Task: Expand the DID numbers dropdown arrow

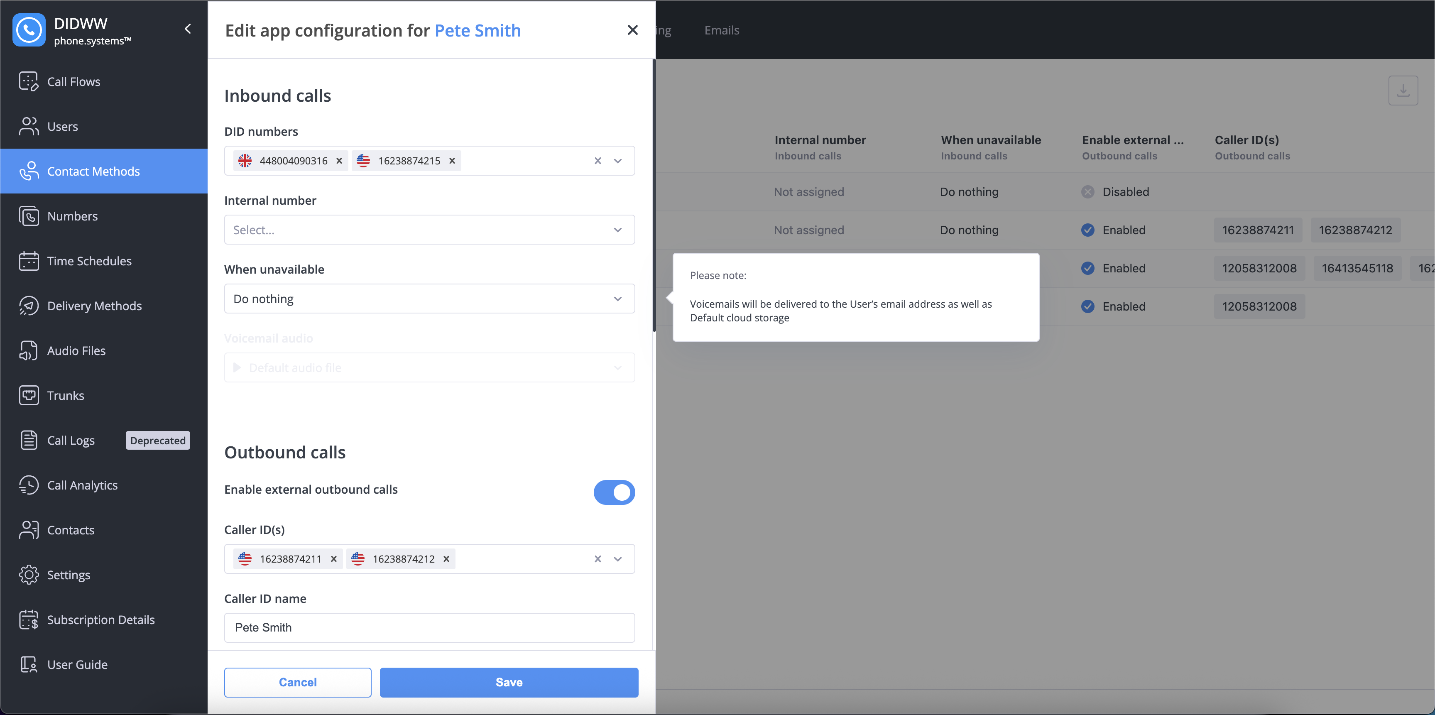Action: (618, 161)
